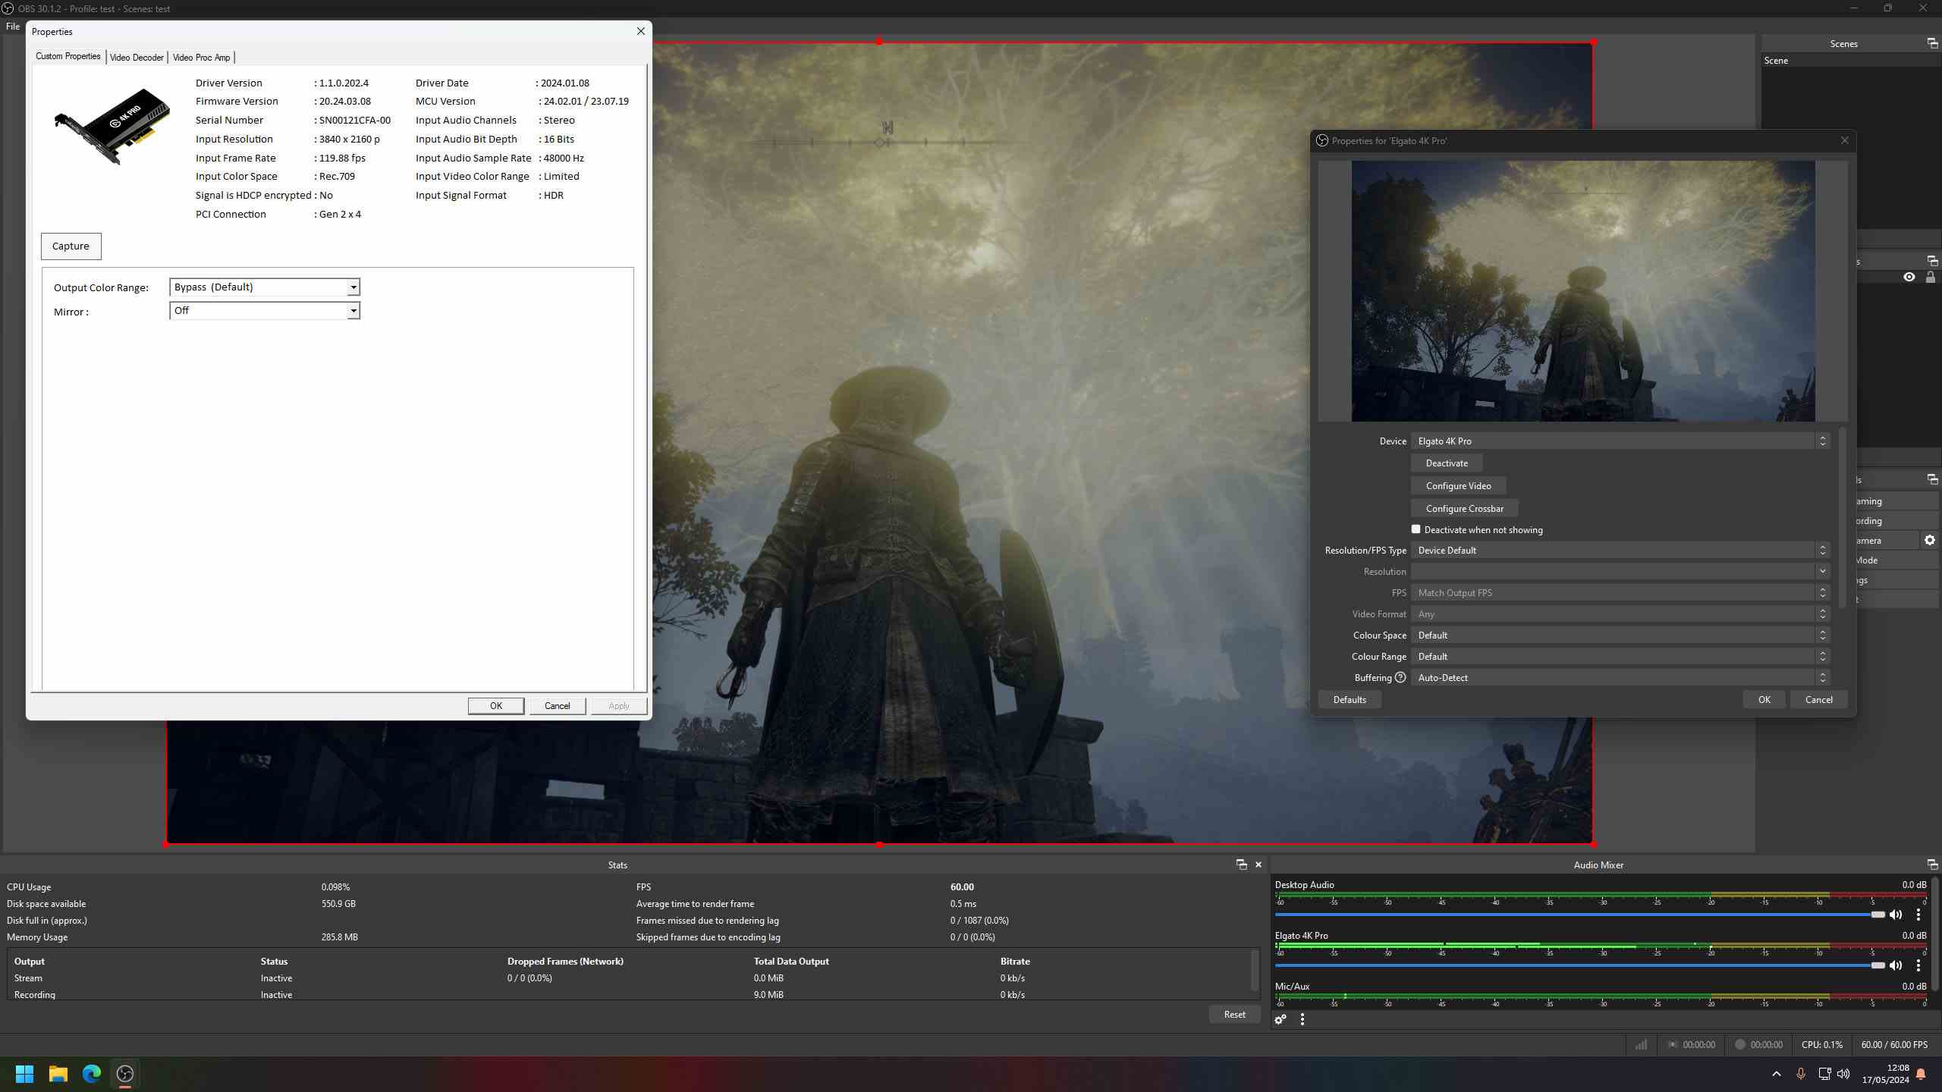Click OK in the Properties dialog

coord(495,705)
